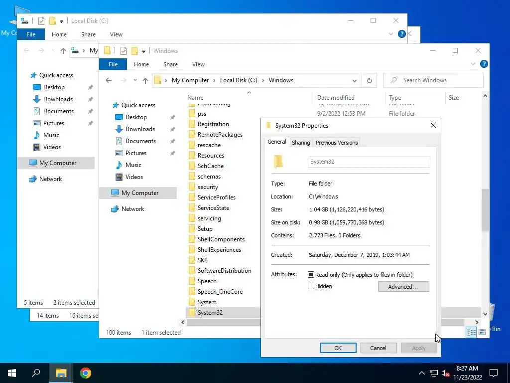Open taskbar search

(36, 373)
